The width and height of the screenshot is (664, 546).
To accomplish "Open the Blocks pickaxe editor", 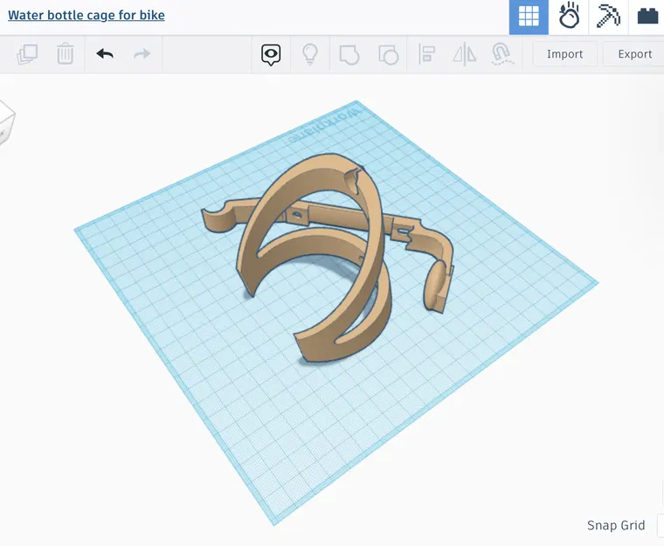I will pos(608,16).
